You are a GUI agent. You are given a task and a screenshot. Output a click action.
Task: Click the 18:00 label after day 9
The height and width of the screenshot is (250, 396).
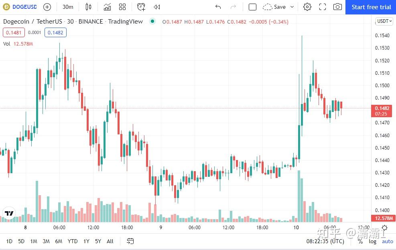pyautogui.click(x=262, y=227)
